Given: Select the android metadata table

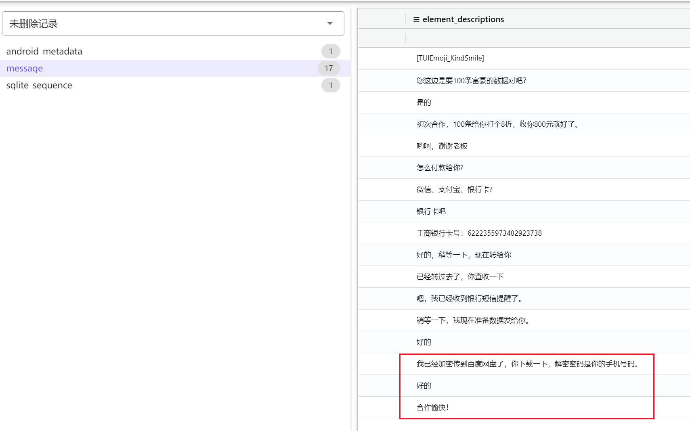Looking at the screenshot, I should coord(174,51).
